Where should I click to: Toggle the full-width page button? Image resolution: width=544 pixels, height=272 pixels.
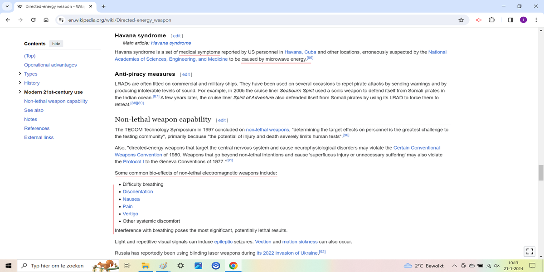[x=529, y=251]
